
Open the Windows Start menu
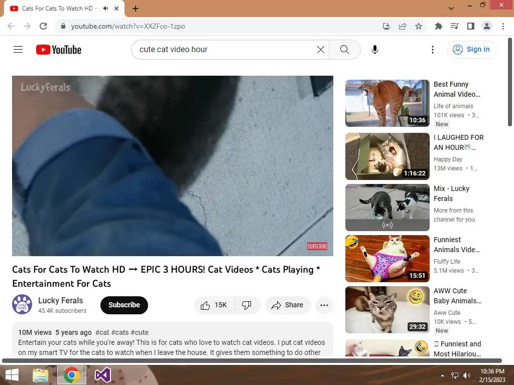click(12, 375)
